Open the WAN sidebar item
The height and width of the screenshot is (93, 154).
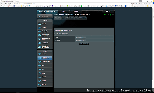(45, 62)
